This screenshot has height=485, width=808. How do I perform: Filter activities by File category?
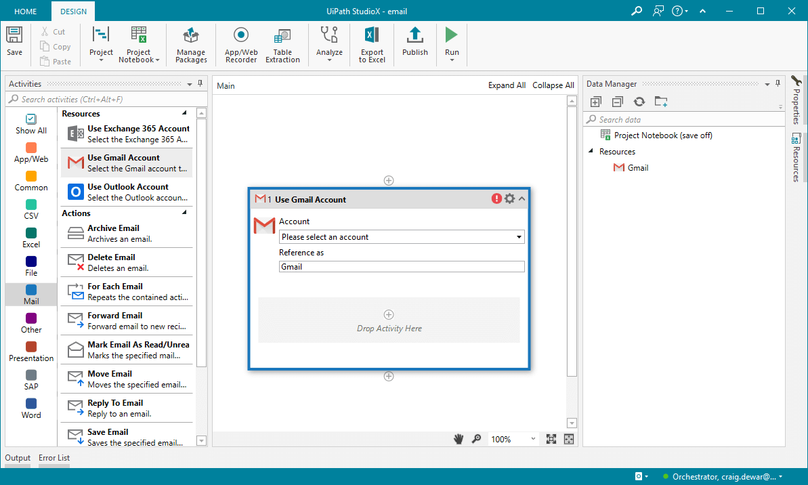pos(31,266)
